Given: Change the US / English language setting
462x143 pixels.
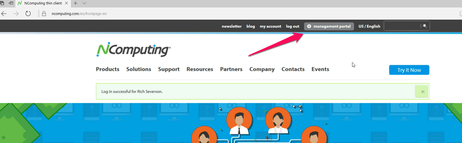Looking at the screenshot, I should (x=369, y=26).
